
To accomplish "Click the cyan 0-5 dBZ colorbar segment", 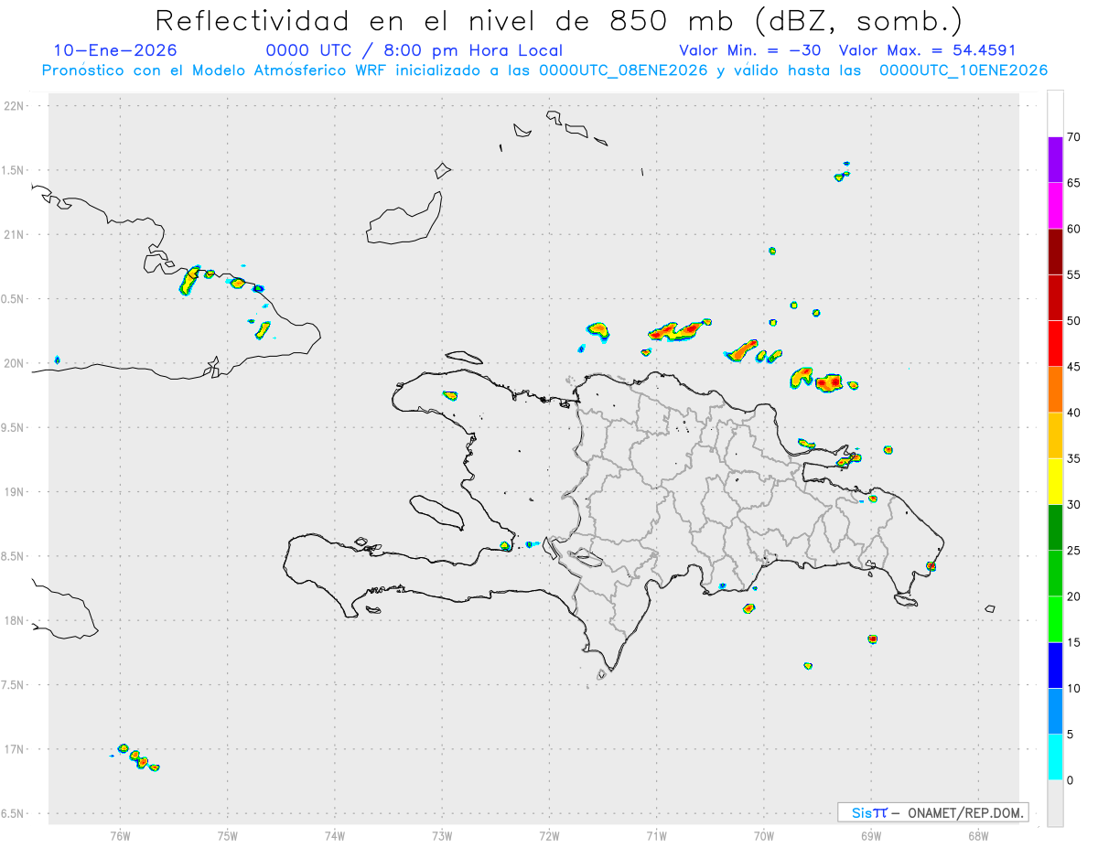I will [1055, 757].
